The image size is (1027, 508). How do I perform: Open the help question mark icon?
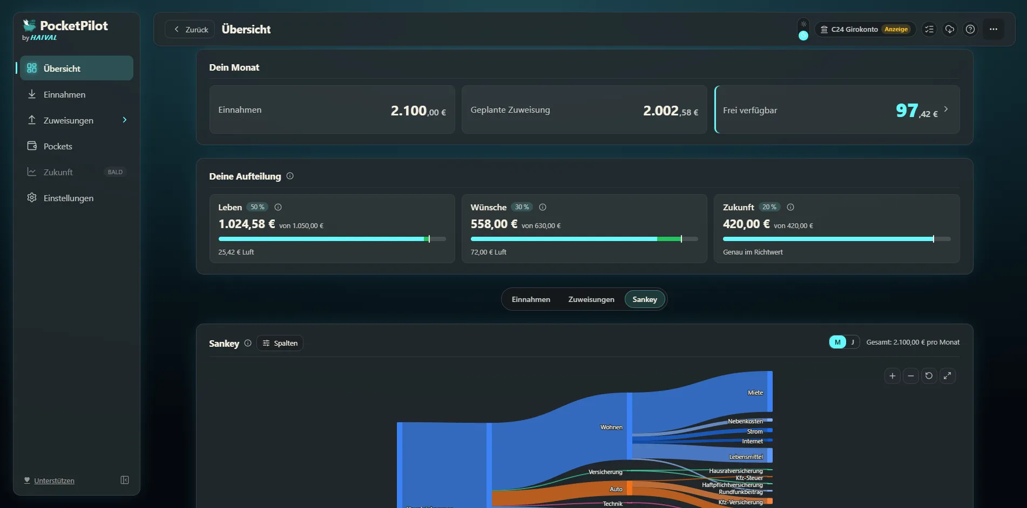click(x=970, y=29)
